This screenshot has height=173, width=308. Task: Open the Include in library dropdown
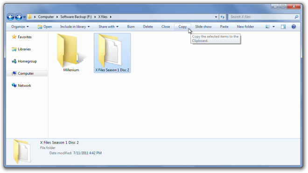(x=75, y=27)
